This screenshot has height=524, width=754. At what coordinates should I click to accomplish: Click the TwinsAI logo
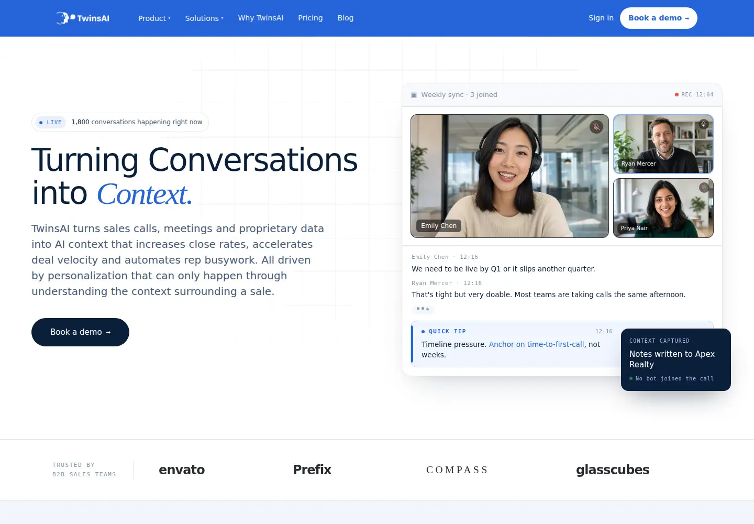pyautogui.click(x=83, y=18)
